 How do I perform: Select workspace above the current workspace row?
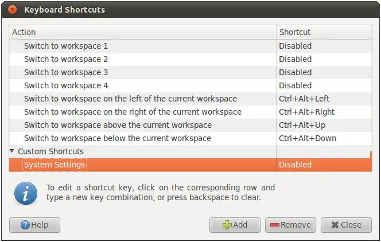pyautogui.click(x=118, y=125)
